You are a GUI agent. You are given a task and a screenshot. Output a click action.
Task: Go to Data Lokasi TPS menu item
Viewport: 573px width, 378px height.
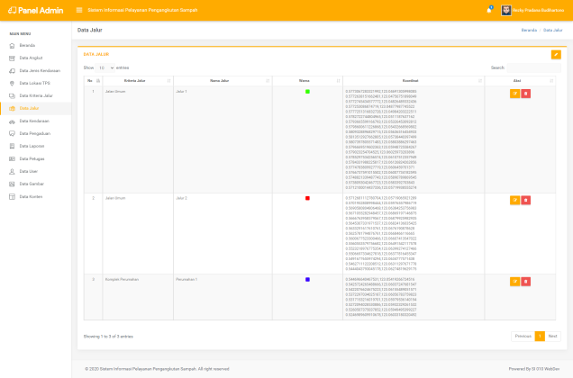click(x=34, y=82)
